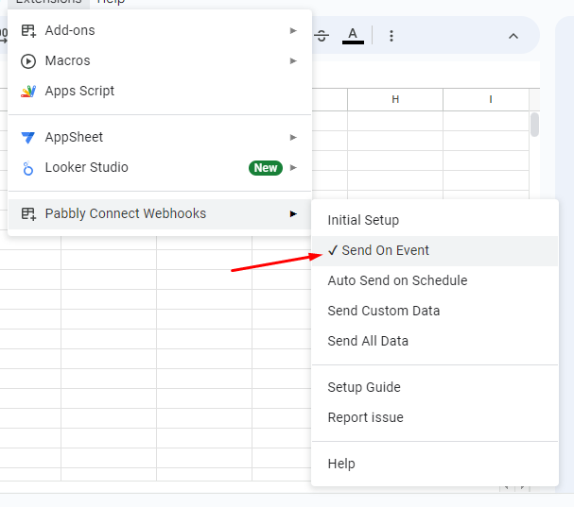Select Auto Send on Schedule
Image resolution: width=574 pixels, height=507 pixels.
coord(435,280)
